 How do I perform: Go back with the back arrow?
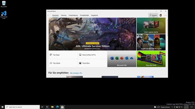click(48, 15)
